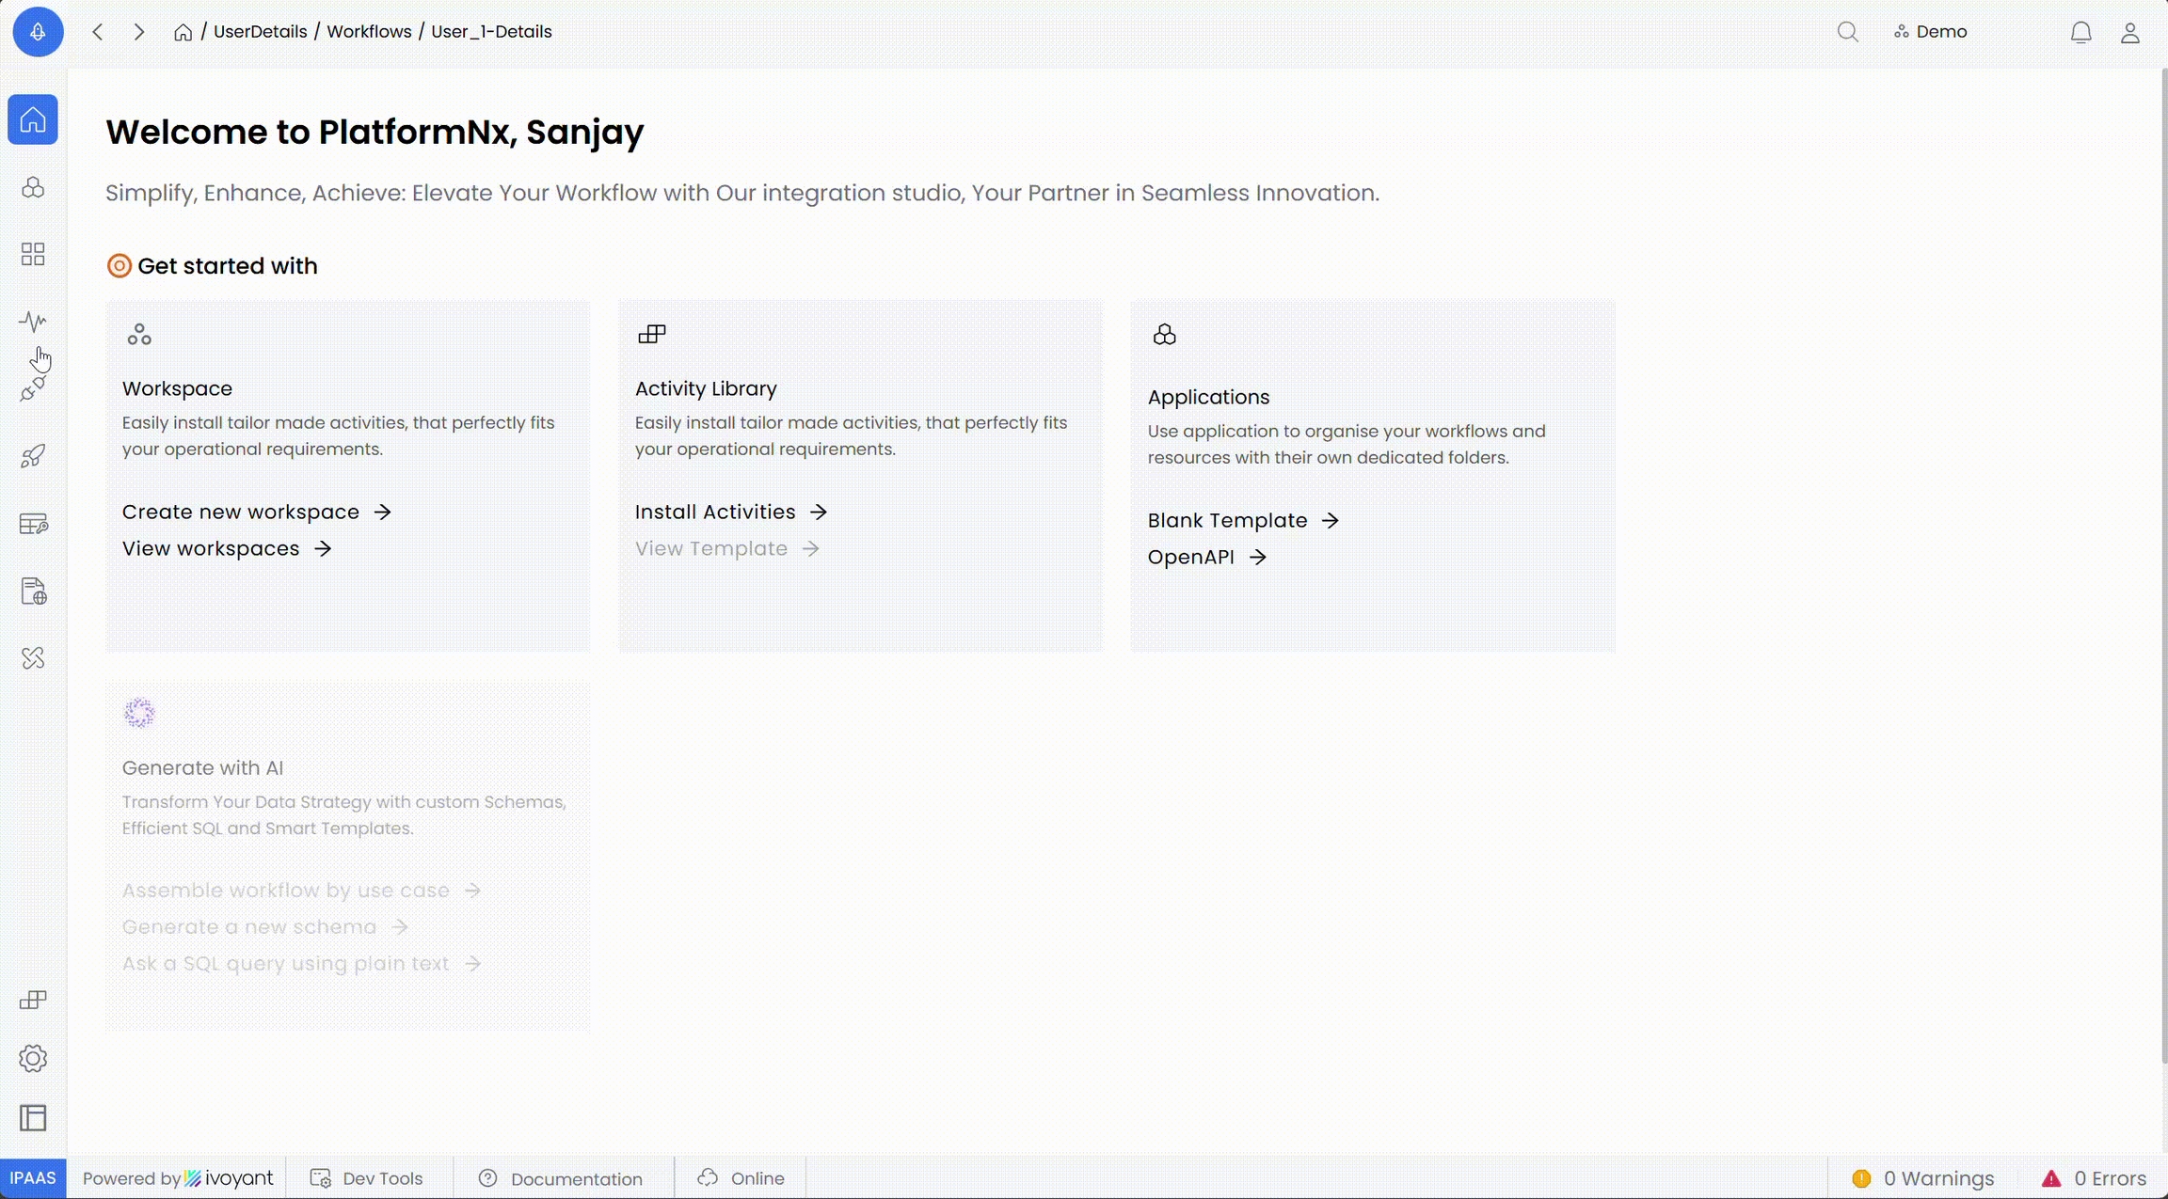Open the Demo workspace switcher
The height and width of the screenshot is (1199, 2168).
tap(1930, 32)
